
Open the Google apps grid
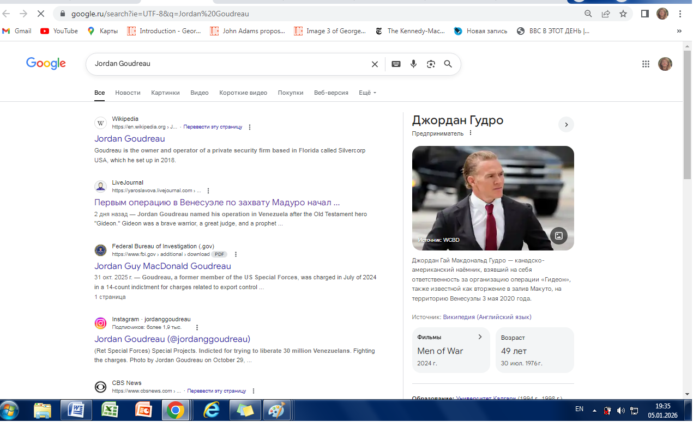pos(646,64)
